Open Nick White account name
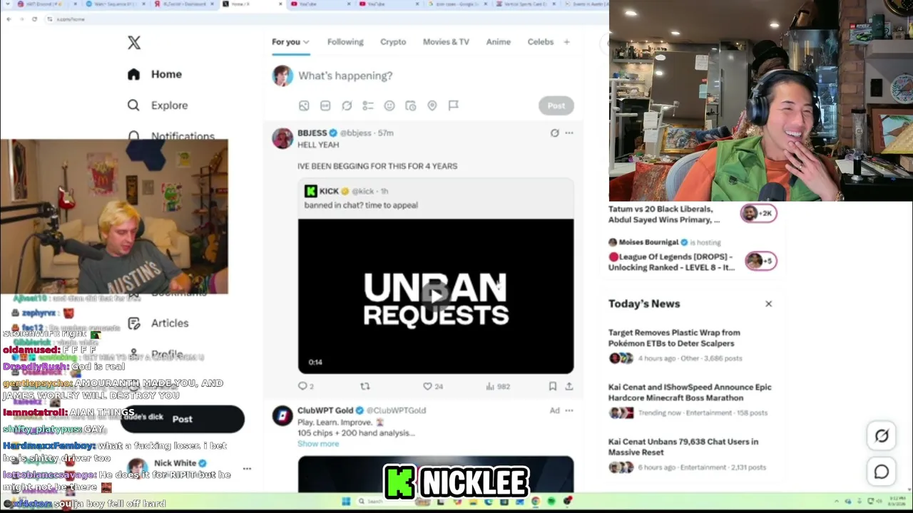The image size is (913, 513). tap(175, 463)
